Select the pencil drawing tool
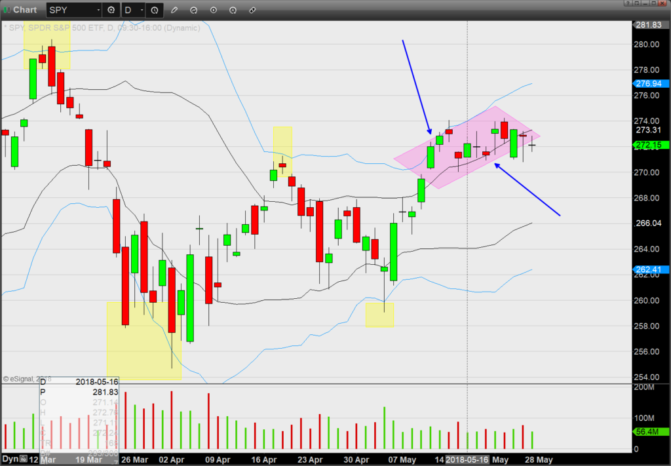This screenshot has width=671, height=466. pyautogui.click(x=174, y=10)
